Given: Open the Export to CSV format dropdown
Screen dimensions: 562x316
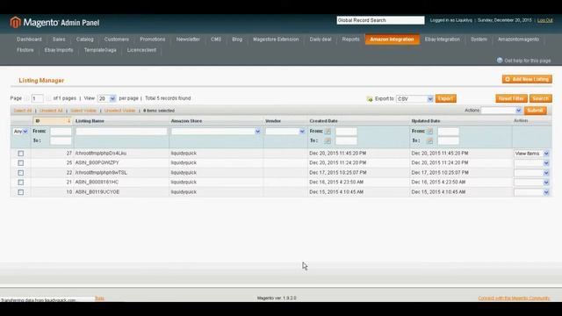Looking at the screenshot, I should [414, 99].
